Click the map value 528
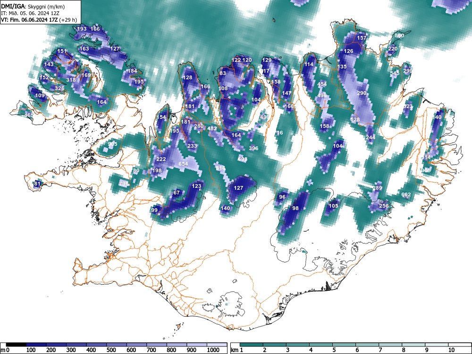This screenshot has height=354, width=472. [355, 119]
